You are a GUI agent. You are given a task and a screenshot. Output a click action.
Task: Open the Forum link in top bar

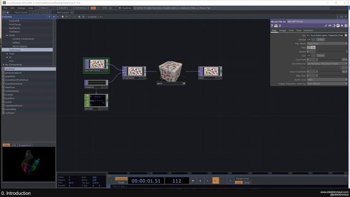click(62, 8)
